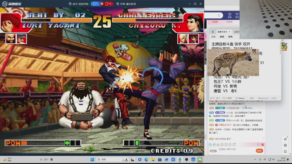
Task: Open the blue K app in the taskbar
Action: pos(173,160)
